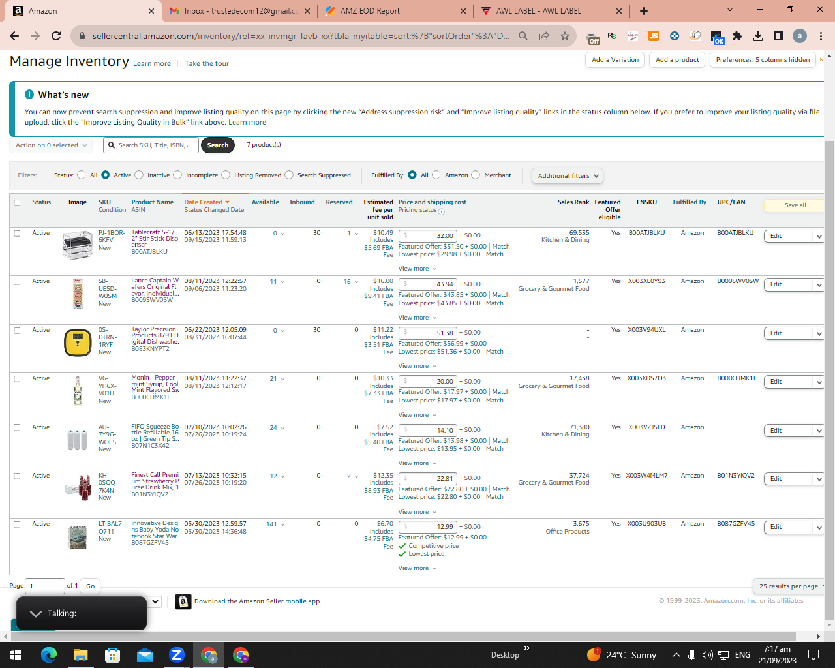Switch to the AWL LABEL tab

(x=551, y=11)
